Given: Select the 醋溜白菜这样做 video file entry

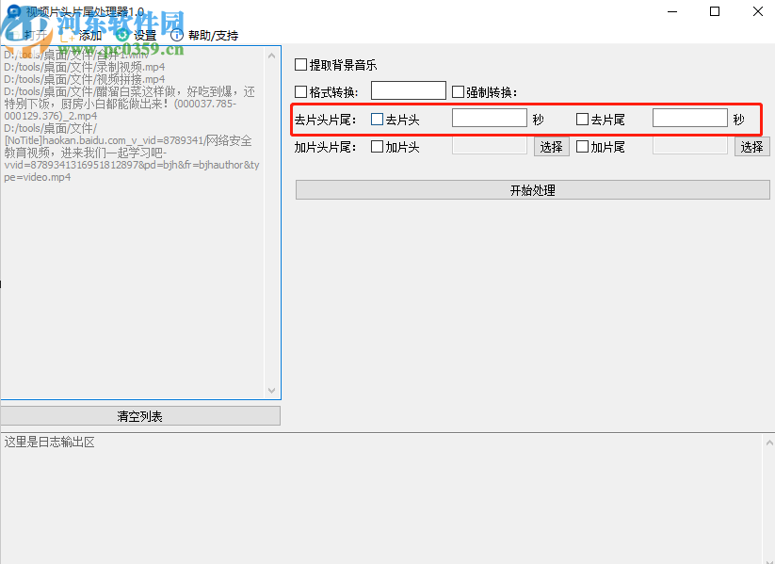Looking at the screenshot, I should [x=130, y=104].
